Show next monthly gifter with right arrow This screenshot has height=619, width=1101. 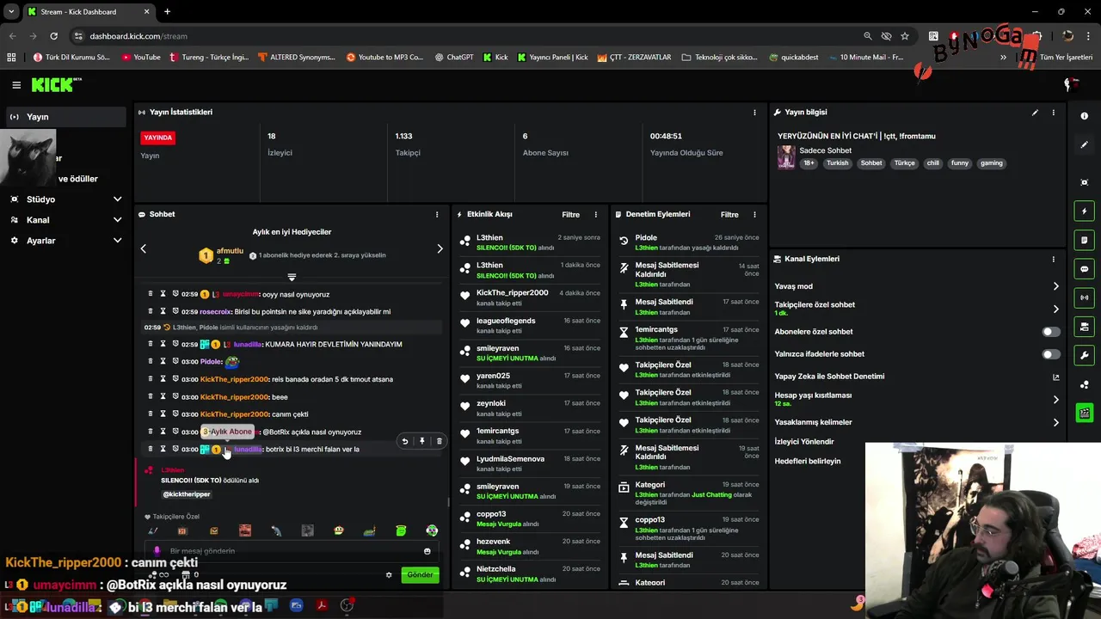(x=440, y=248)
